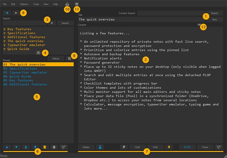
Task: Move pinned entry to the bottom of list
Action: click(35, 147)
